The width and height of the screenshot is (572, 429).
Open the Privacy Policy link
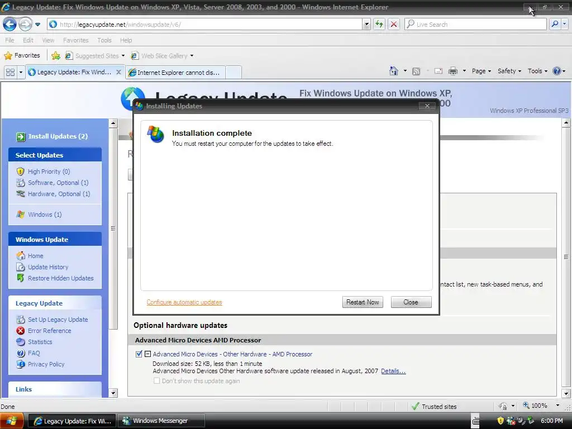pyautogui.click(x=40, y=364)
